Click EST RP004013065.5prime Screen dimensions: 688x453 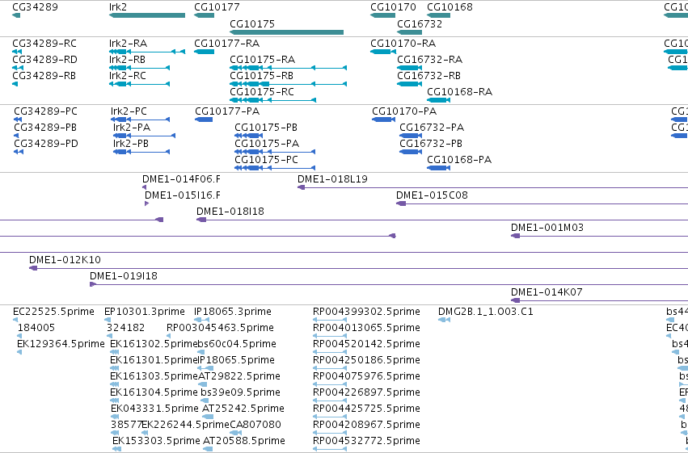click(330, 337)
